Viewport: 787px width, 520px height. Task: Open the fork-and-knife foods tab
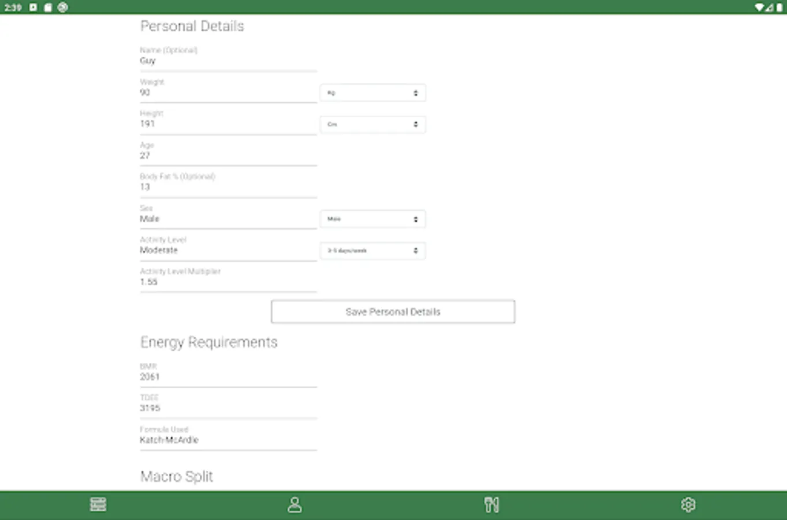(x=491, y=504)
